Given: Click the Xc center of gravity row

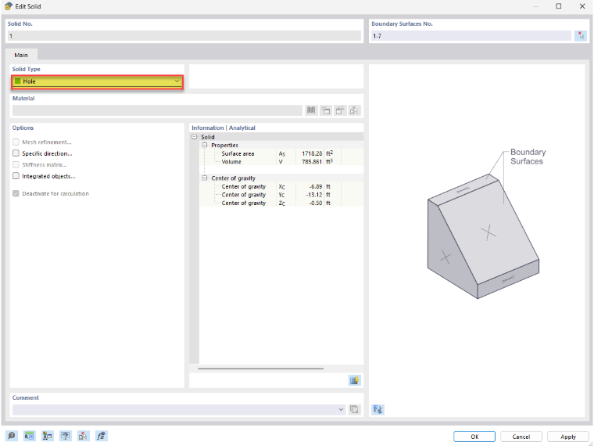Looking at the screenshot, I should (281, 186).
